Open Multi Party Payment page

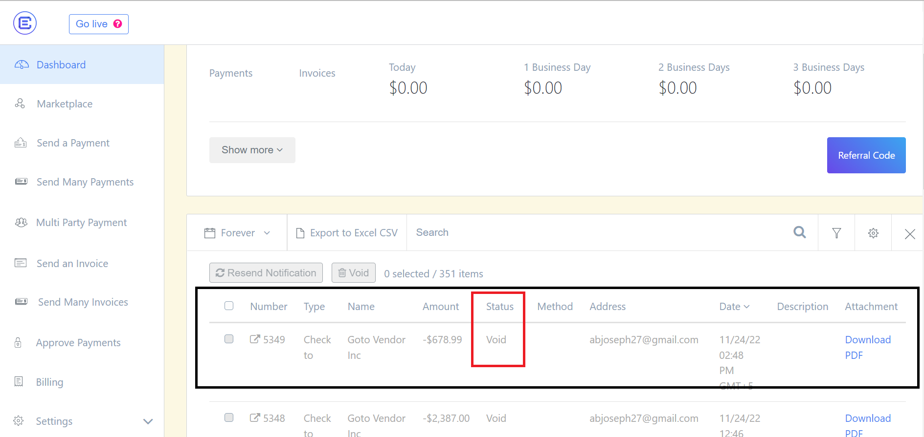coord(82,222)
